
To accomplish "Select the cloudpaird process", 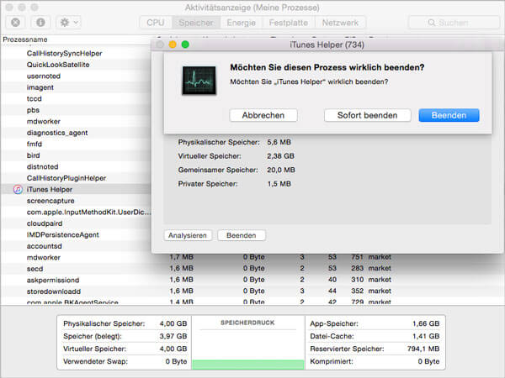I will pyautogui.click(x=76, y=223).
